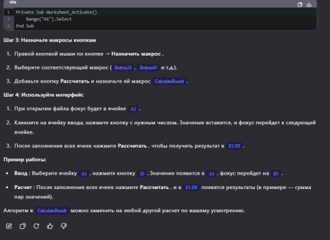Click A1 tag after 'Значение появится в'
Viewport: 330px width, 240px height.
point(212,174)
